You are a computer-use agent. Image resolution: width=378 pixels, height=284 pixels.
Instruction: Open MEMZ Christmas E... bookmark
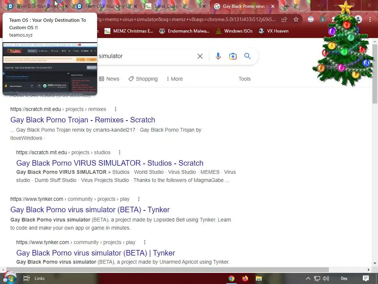click(129, 31)
